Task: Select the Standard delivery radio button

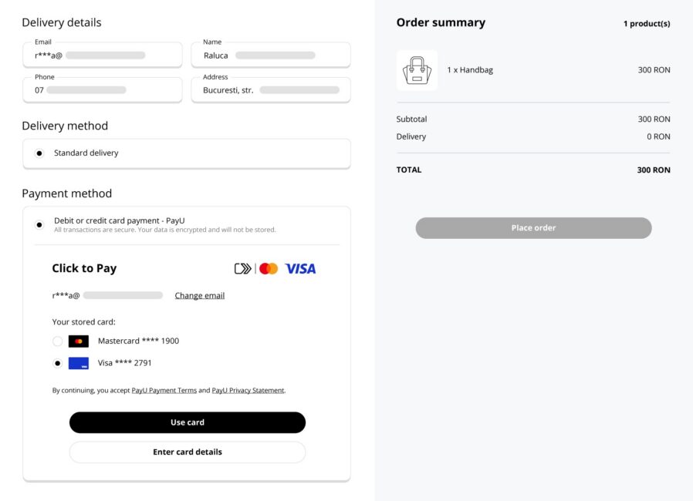Action: click(x=39, y=153)
